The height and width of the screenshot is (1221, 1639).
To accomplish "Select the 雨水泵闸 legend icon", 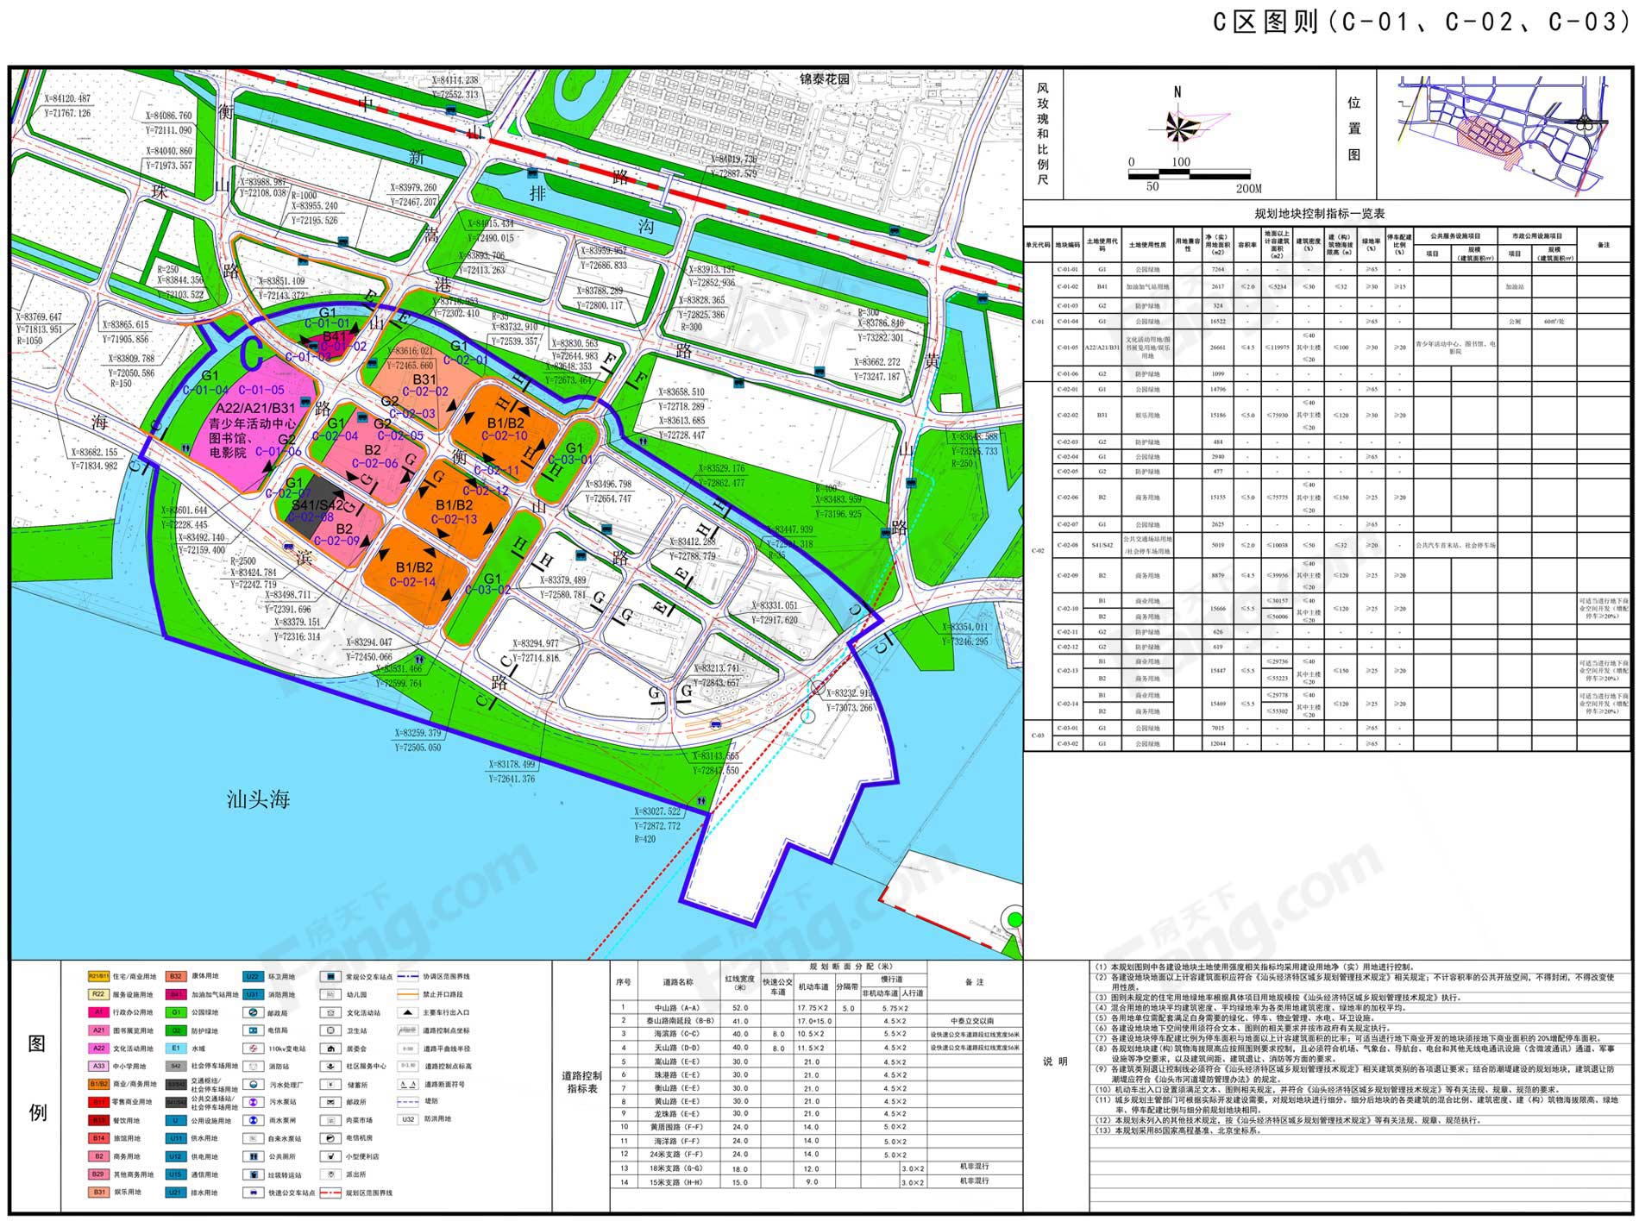I will pos(252,1120).
